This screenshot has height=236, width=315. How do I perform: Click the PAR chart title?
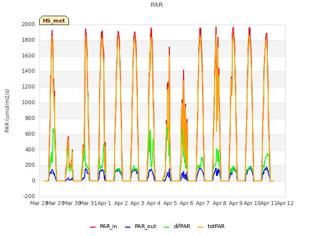tap(157, 5)
